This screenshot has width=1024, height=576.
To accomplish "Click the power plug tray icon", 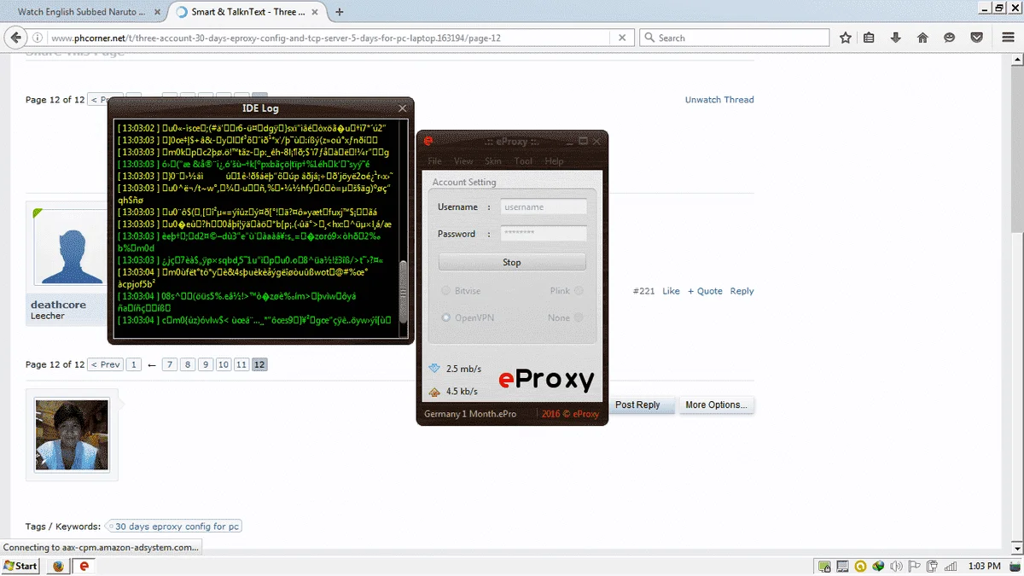I will coord(932,566).
